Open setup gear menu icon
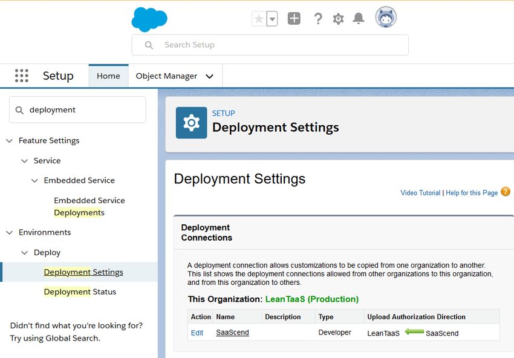 pyautogui.click(x=338, y=19)
